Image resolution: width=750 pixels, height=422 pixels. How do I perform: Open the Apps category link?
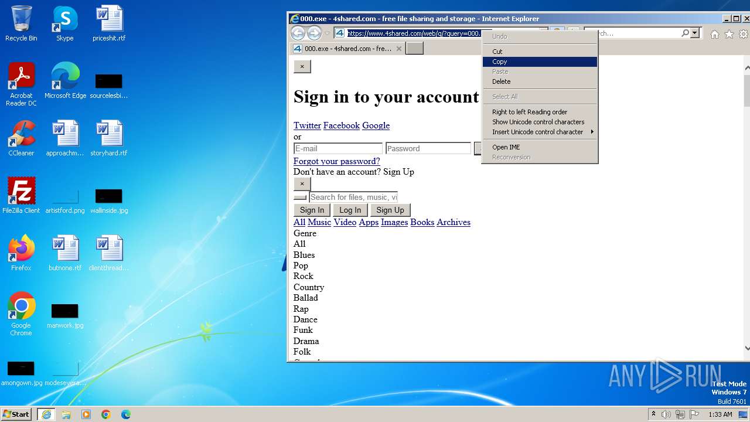click(x=369, y=222)
